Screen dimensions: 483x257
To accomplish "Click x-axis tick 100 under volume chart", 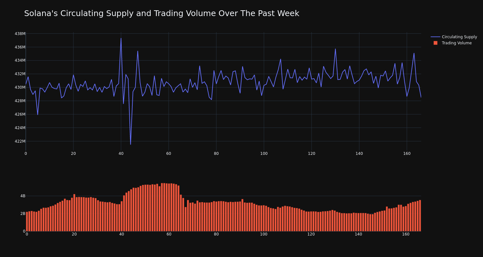I will [264, 234].
